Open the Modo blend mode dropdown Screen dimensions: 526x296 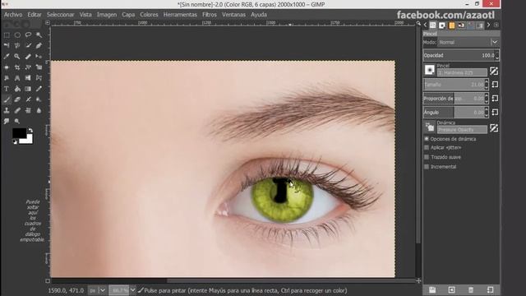[x=468, y=42]
